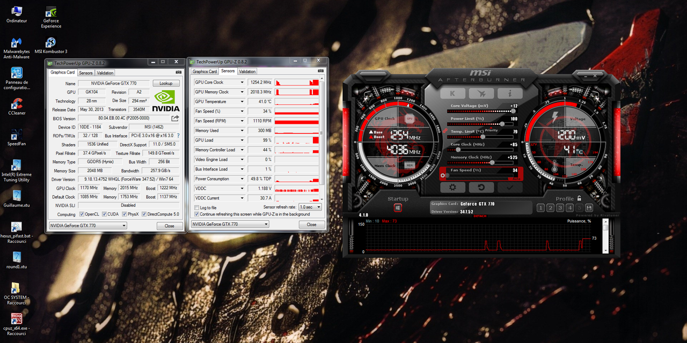The height and width of the screenshot is (343, 687).
Task: Open GPU selector dropdown in Graphics Card window
Action: click(87, 226)
